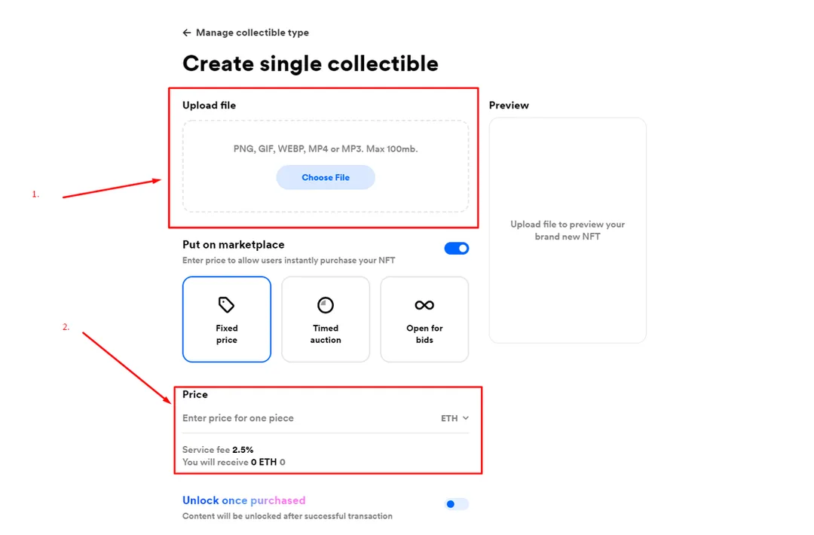Click the Put on marketplace heading

(x=234, y=245)
